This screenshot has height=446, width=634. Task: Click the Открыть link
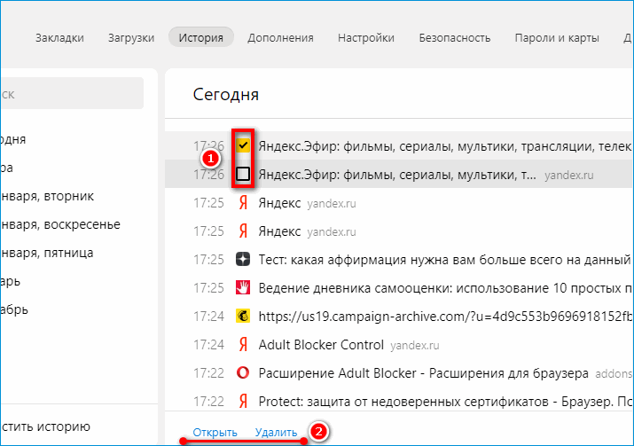tap(215, 432)
